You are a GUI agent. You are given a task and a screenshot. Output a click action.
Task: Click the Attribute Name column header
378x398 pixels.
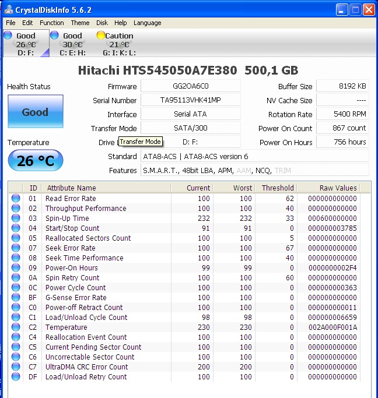pos(106,188)
